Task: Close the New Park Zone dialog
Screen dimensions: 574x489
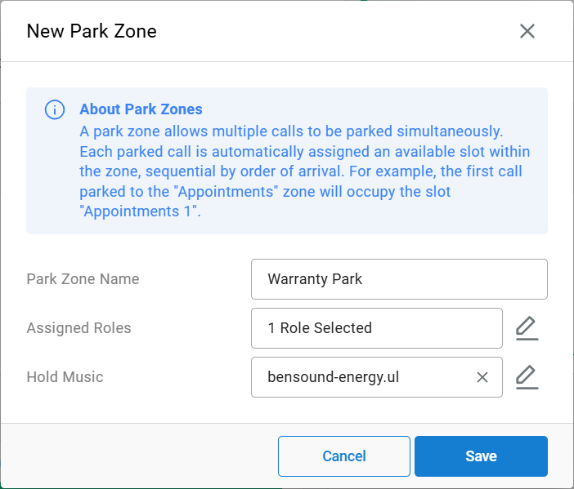Action: tap(527, 31)
